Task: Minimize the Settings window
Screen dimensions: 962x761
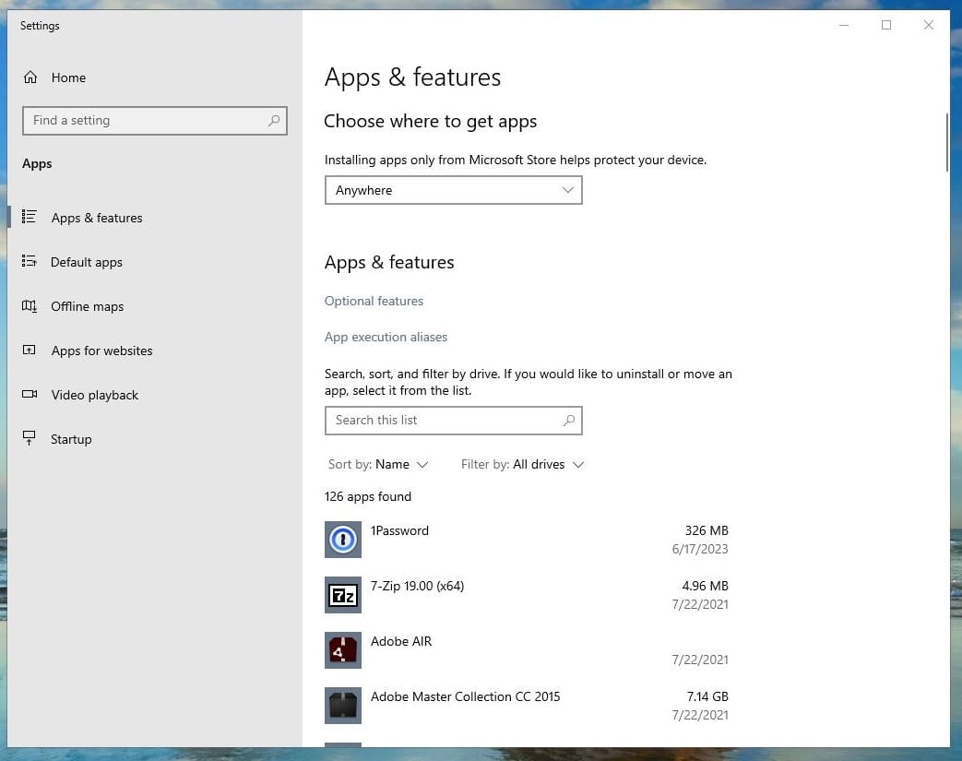Action: 844,25
